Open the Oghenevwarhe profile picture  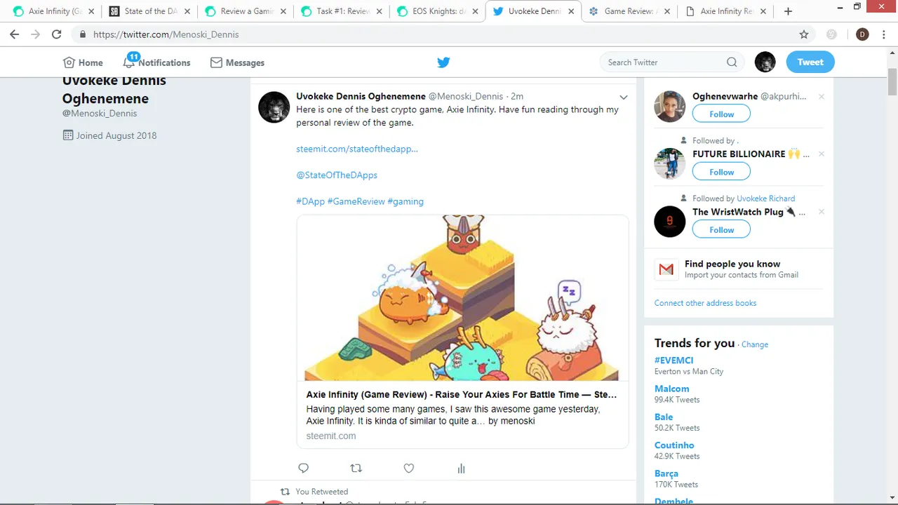pyautogui.click(x=670, y=107)
